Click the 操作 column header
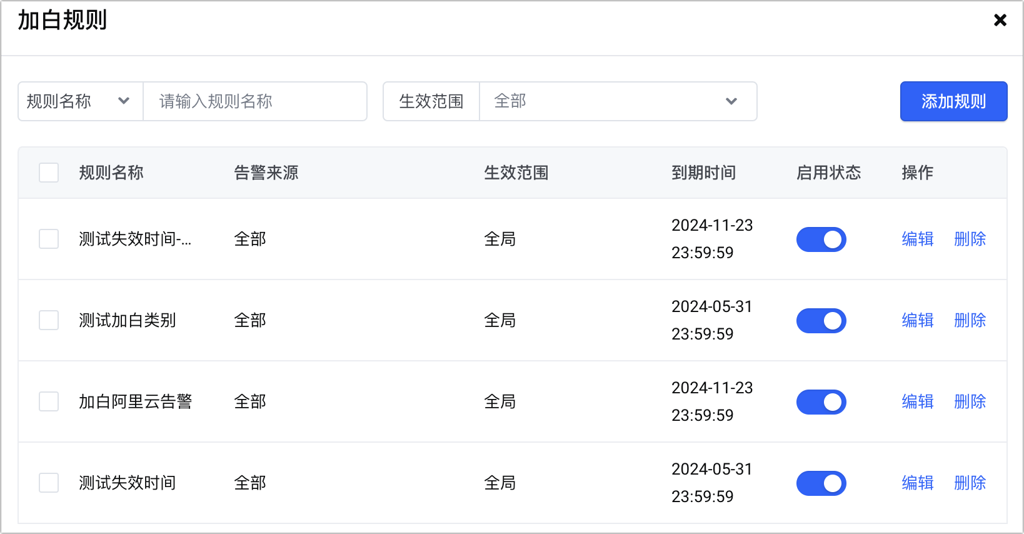The height and width of the screenshot is (534, 1024). [x=918, y=173]
